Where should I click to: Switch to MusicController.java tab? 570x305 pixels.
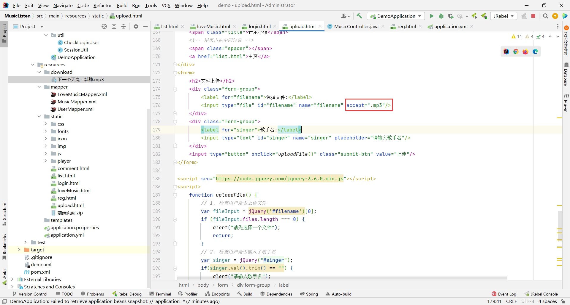click(356, 27)
